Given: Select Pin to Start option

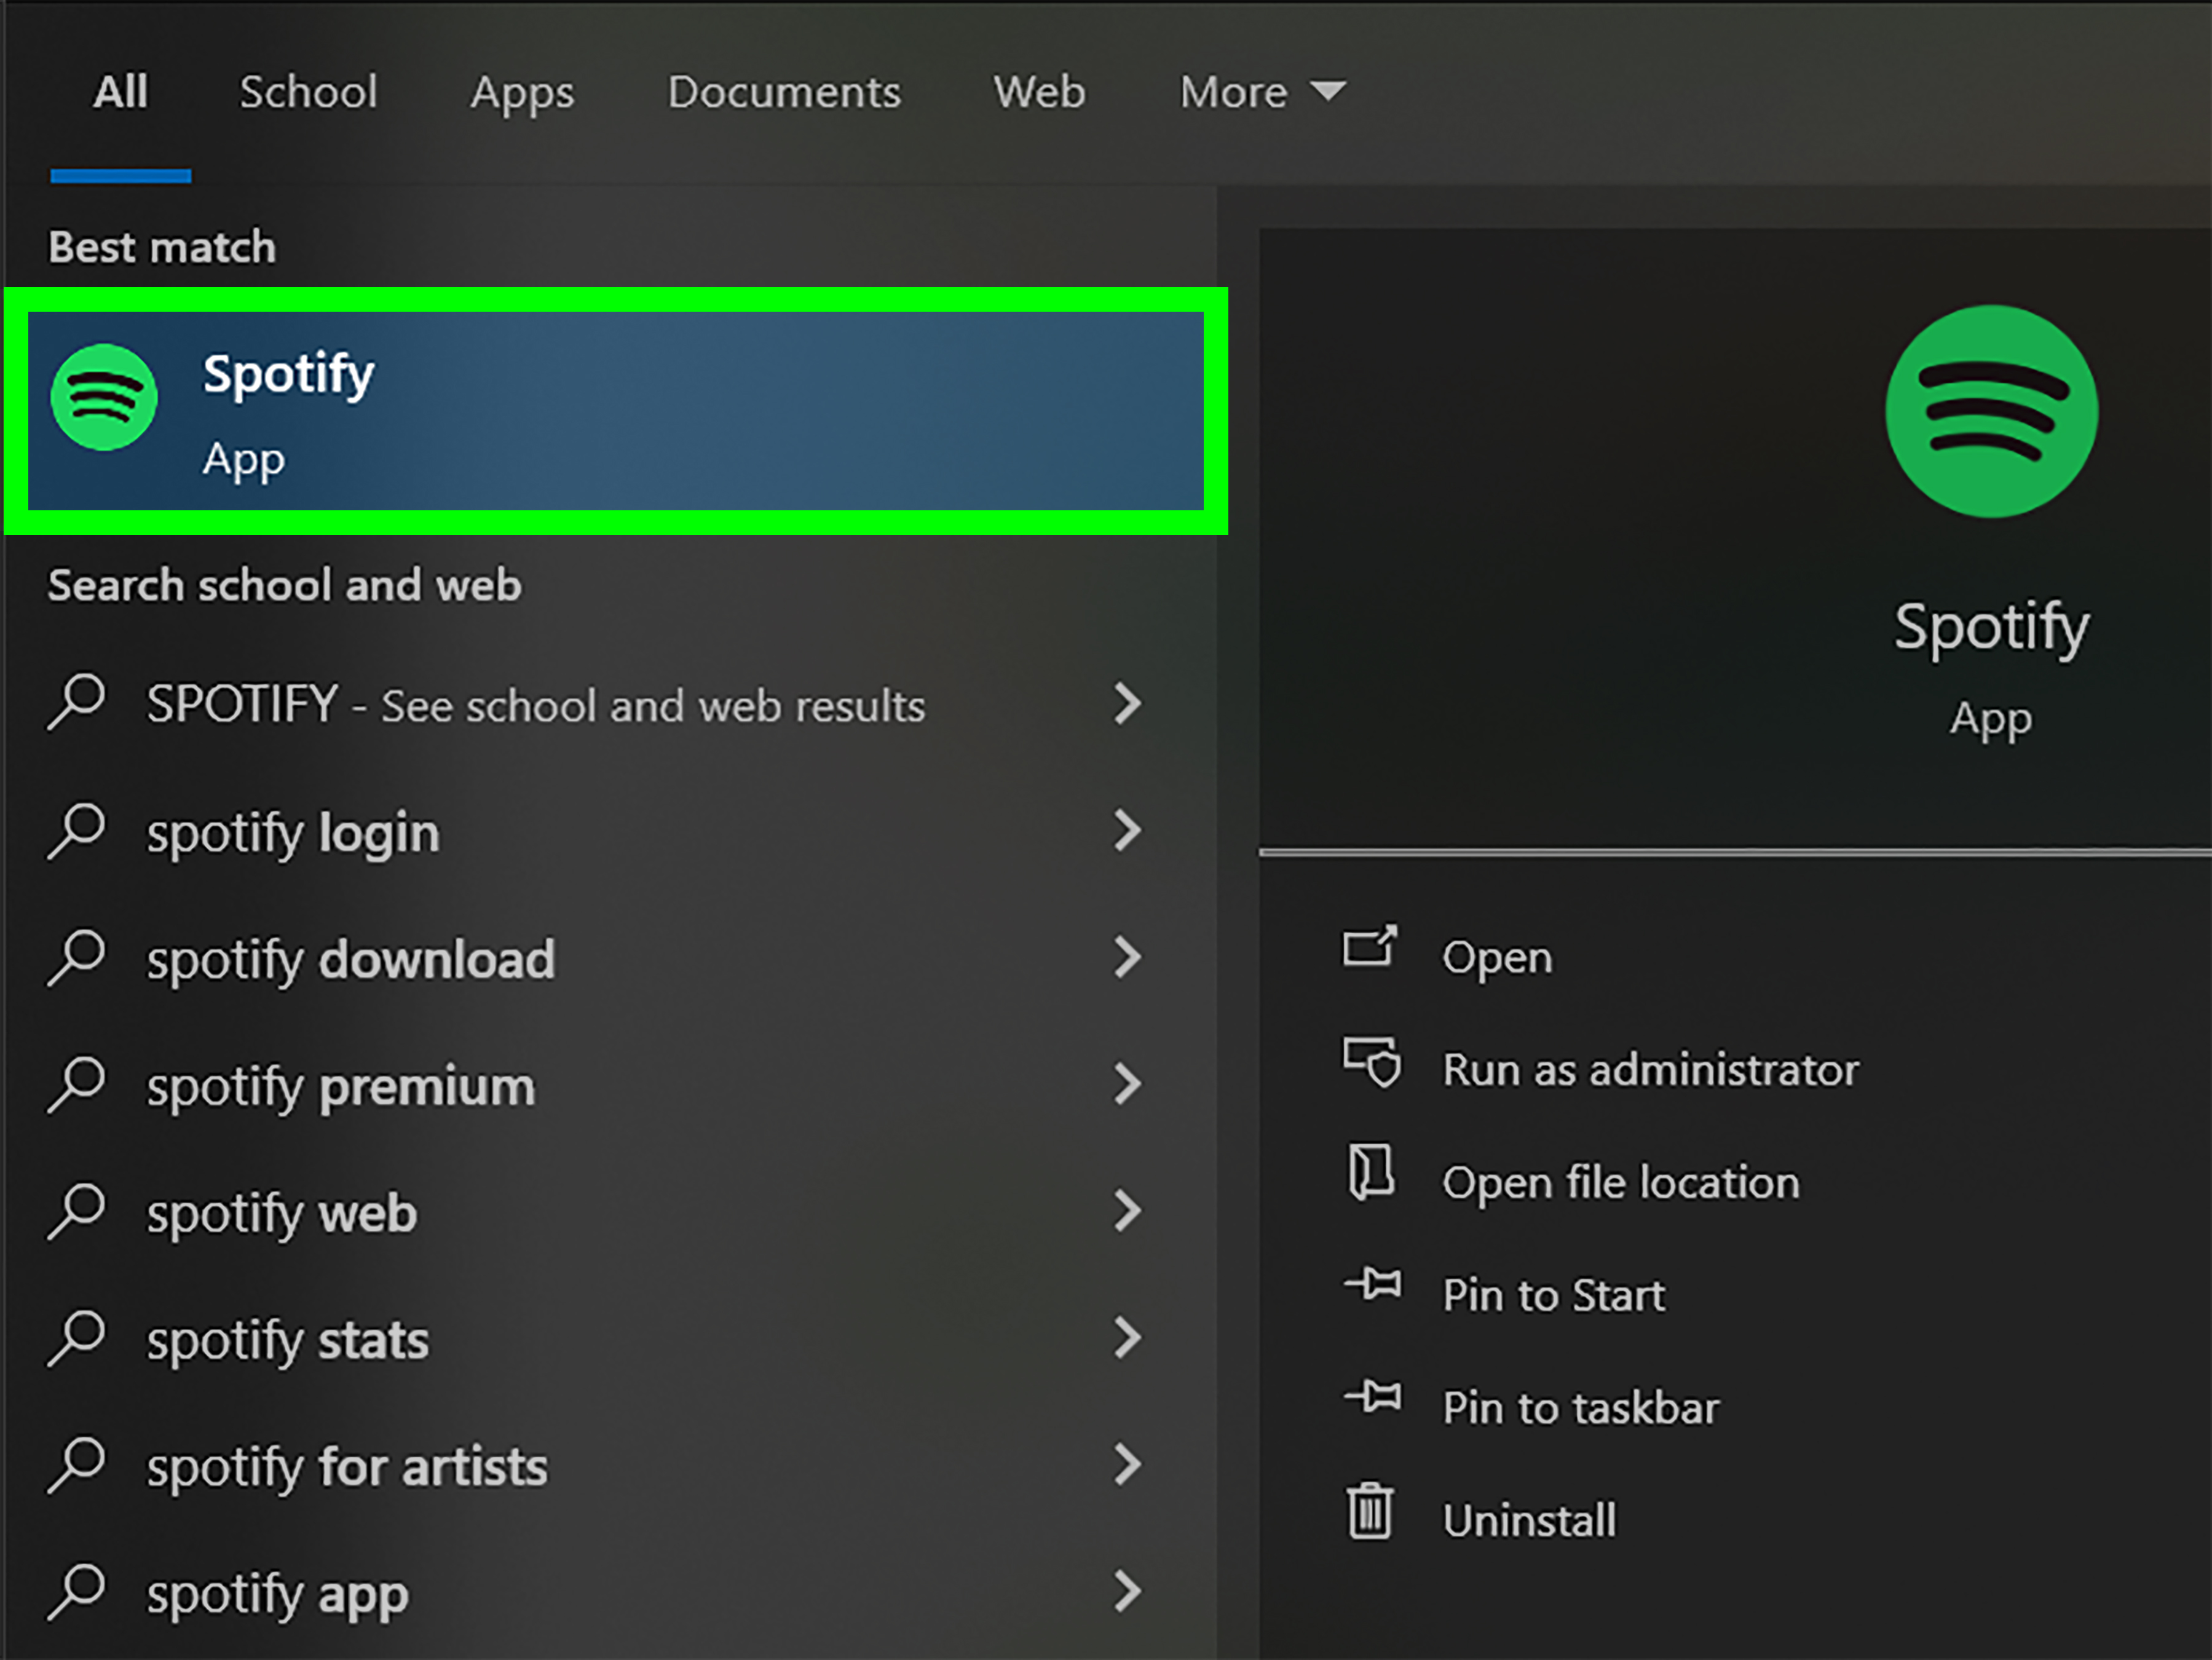Looking at the screenshot, I should coord(1554,1295).
